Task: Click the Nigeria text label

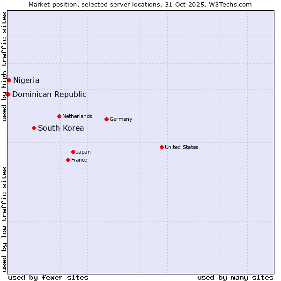Action: [26, 81]
